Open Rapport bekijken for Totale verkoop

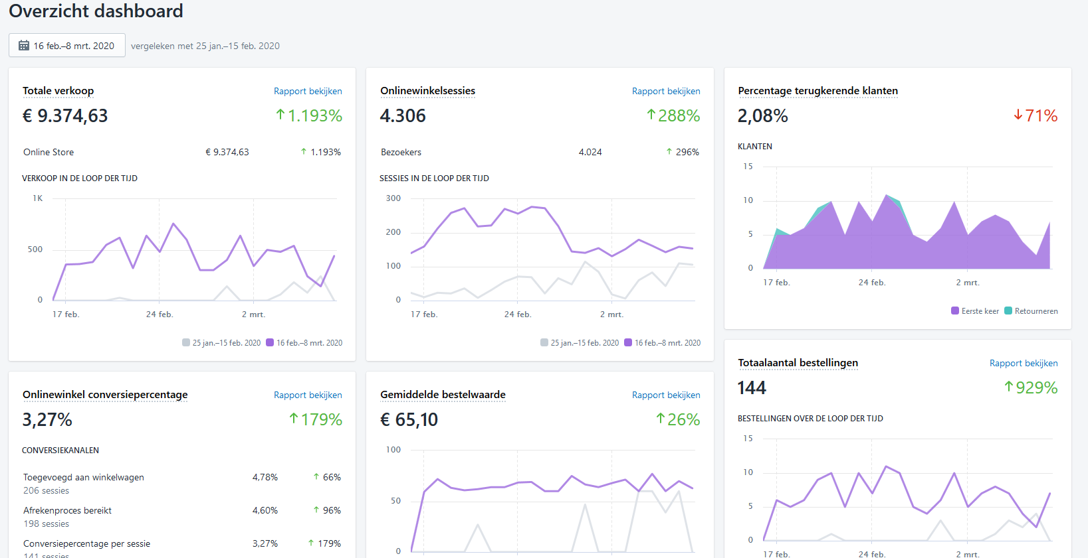pyautogui.click(x=308, y=91)
